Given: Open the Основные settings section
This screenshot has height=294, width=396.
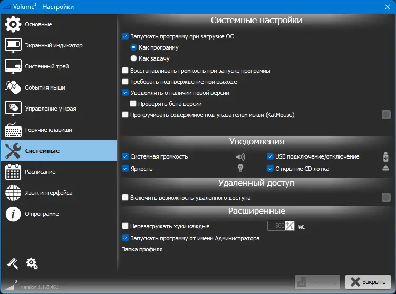Looking at the screenshot, I should click(x=59, y=24).
